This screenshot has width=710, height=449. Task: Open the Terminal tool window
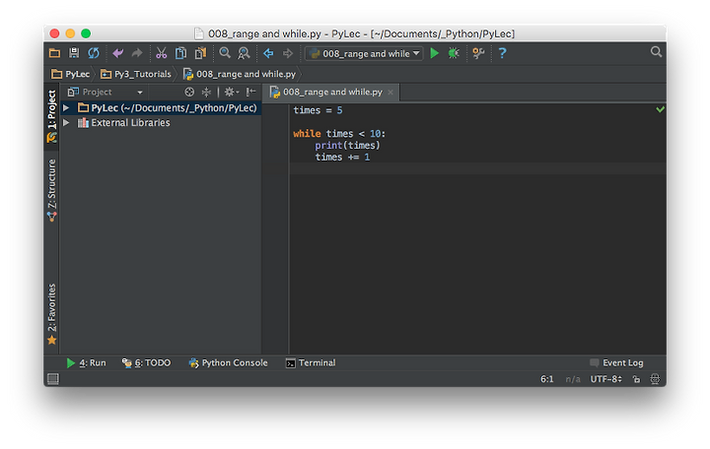pyautogui.click(x=311, y=363)
